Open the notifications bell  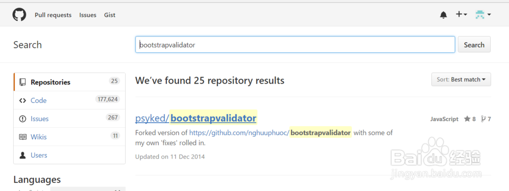click(443, 15)
